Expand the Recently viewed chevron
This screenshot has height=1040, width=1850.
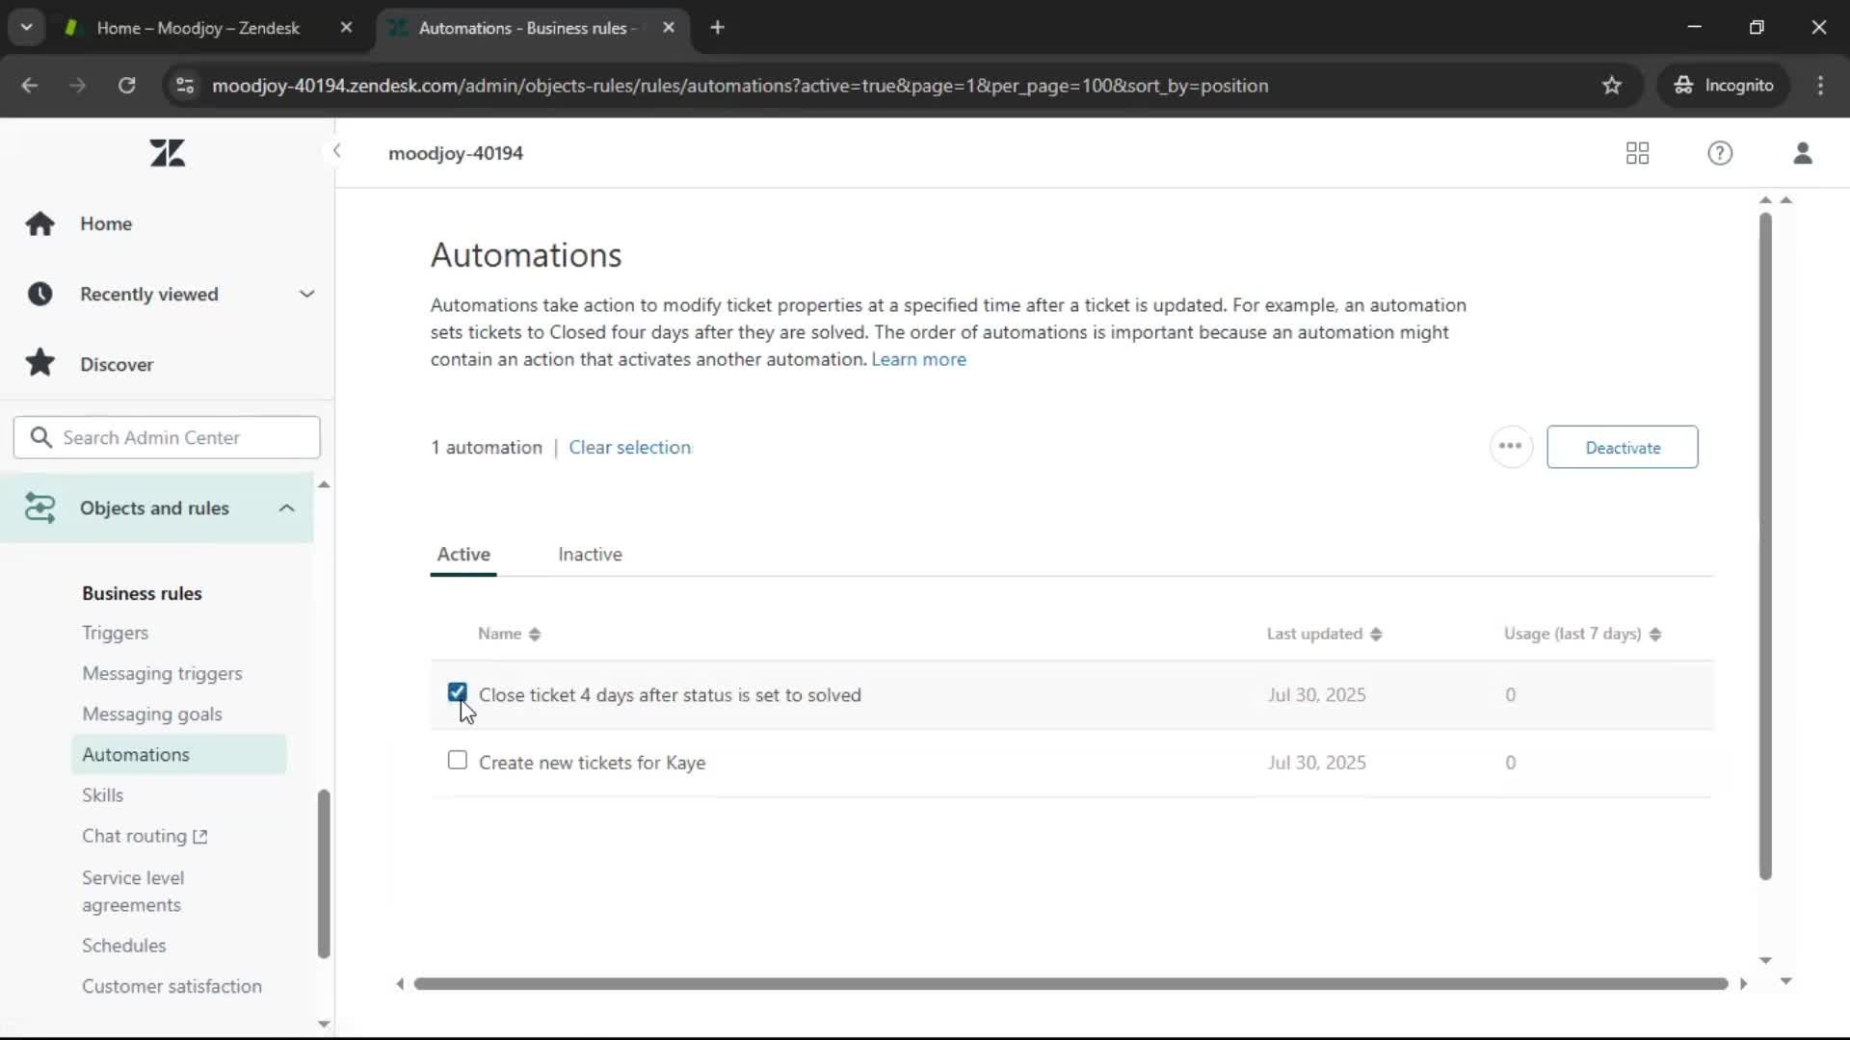click(x=306, y=294)
